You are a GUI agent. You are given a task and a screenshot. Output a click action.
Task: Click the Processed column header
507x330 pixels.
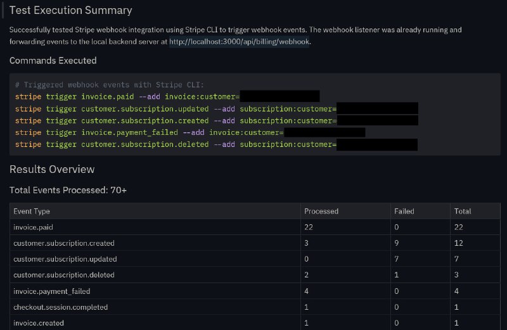(321, 212)
